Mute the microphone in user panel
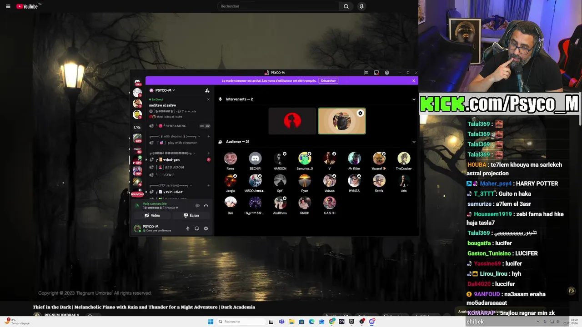582x327 pixels. pyautogui.click(x=187, y=228)
